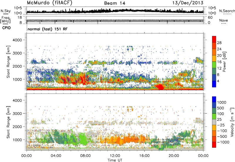Click the velocity panel 'Slant Range [km]' label
This screenshot has height=162, width=235.
tap(8, 122)
